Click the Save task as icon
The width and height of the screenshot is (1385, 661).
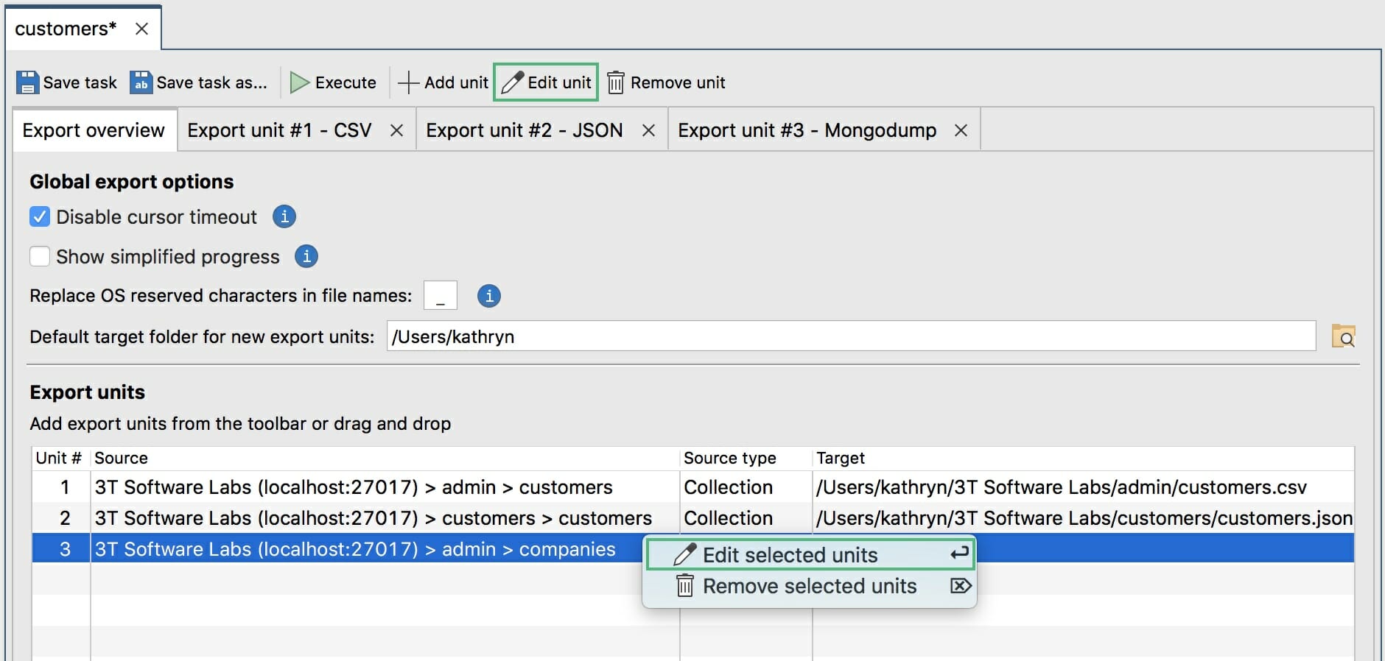141,82
